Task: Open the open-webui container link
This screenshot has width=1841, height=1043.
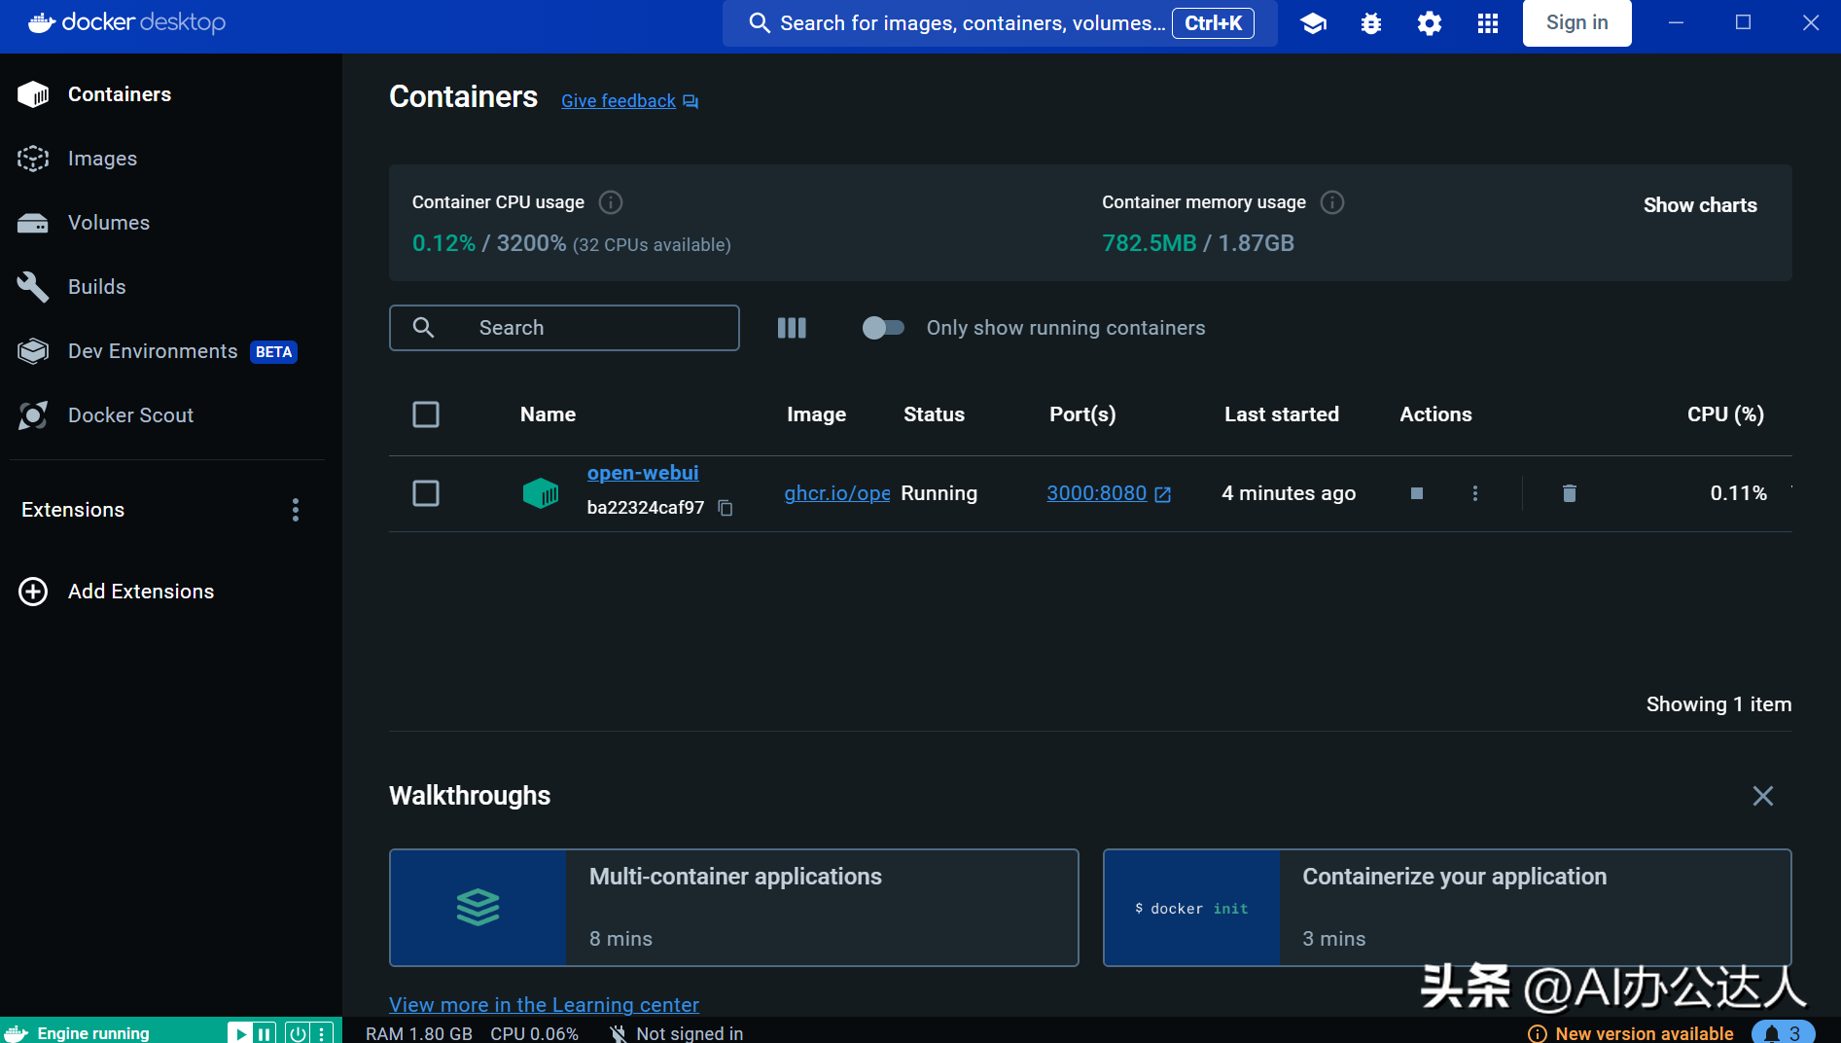Action: tap(643, 473)
